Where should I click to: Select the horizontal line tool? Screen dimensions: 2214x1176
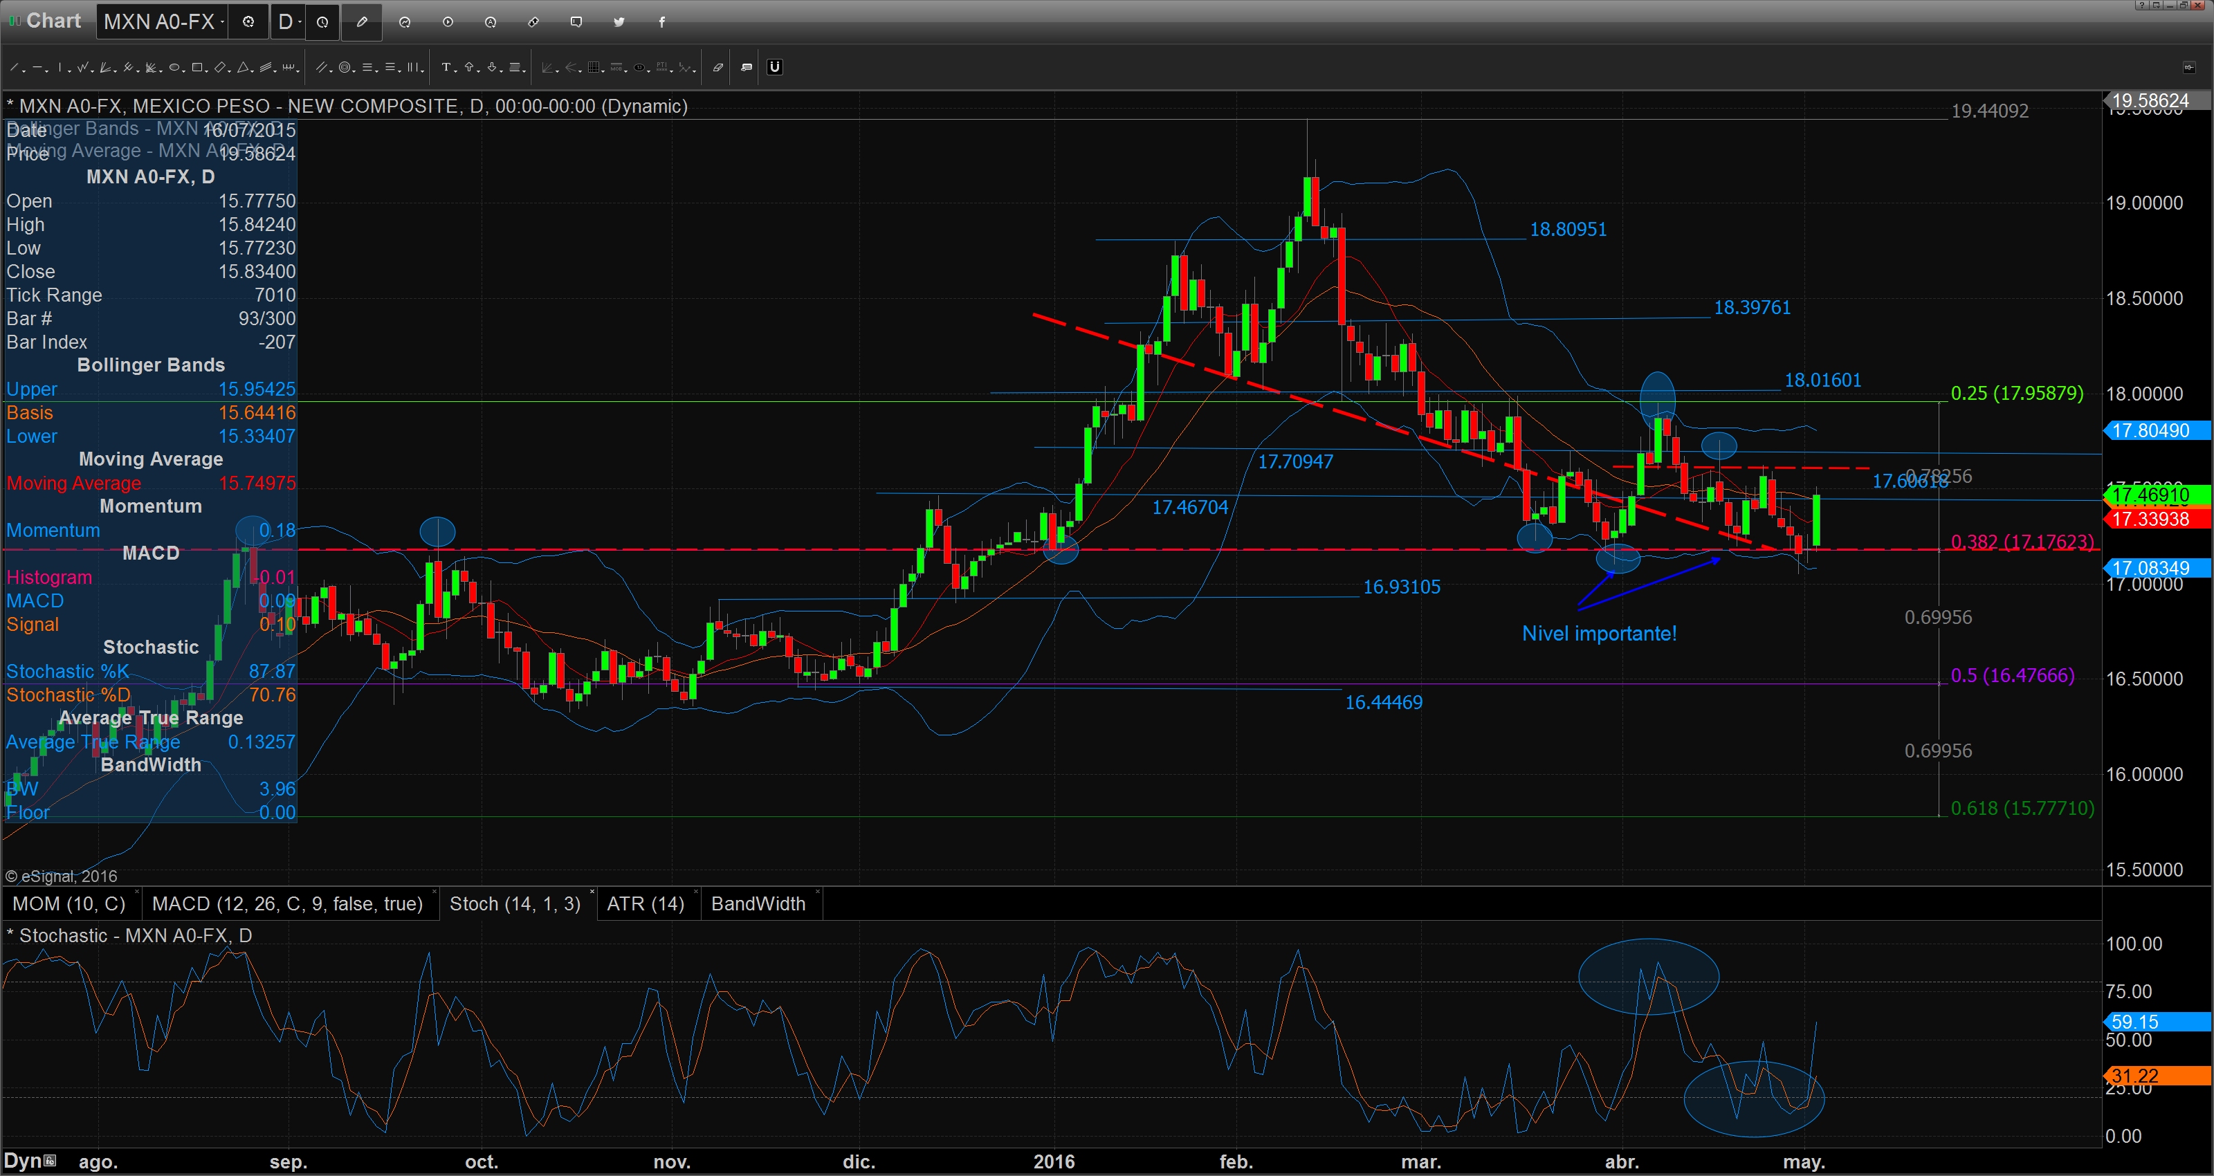point(37,67)
